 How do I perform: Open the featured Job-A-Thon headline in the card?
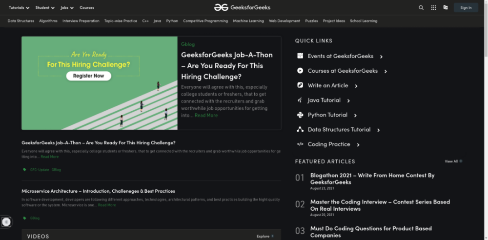coord(227,65)
